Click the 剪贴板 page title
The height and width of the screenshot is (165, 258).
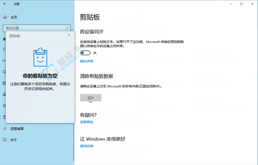[x=90, y=17]
